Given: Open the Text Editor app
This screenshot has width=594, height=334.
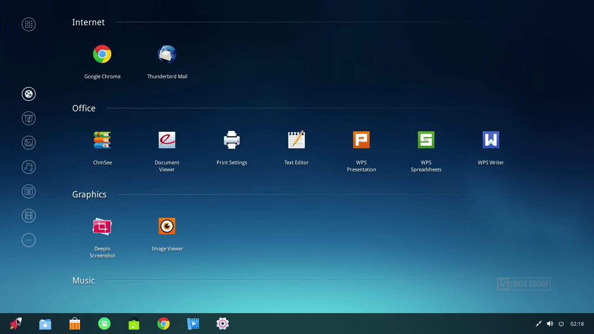Looking at the screenshot, I should pyautogui.click(x=297, y=140).
